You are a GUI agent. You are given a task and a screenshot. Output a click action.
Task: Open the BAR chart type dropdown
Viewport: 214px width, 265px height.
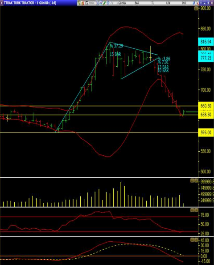click(x=137, y=3)
